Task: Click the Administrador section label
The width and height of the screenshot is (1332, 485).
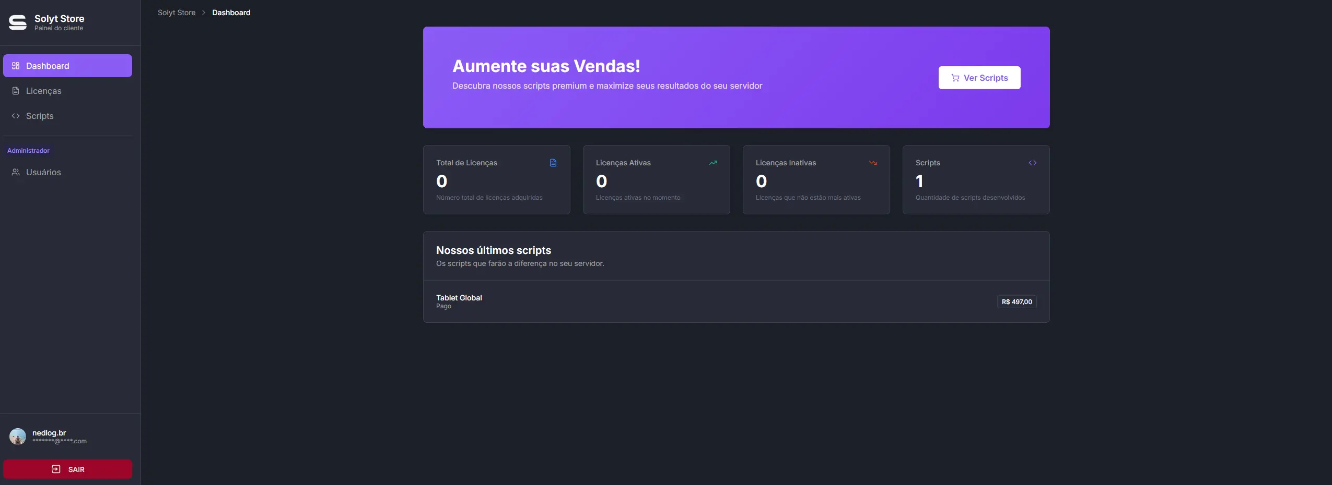Action: pyautogui.click(x=28, y=151)
